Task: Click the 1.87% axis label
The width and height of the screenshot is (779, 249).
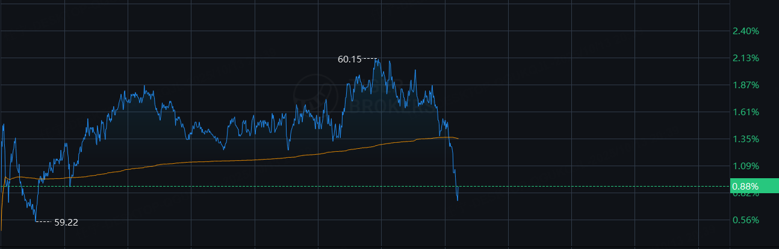Action: point(745,85)
